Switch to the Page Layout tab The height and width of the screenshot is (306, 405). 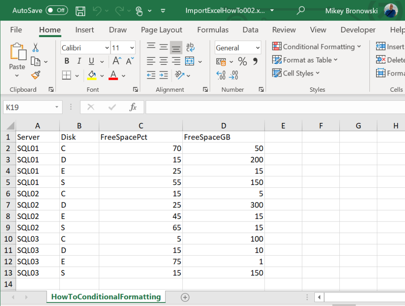click(x=161, y=30)
